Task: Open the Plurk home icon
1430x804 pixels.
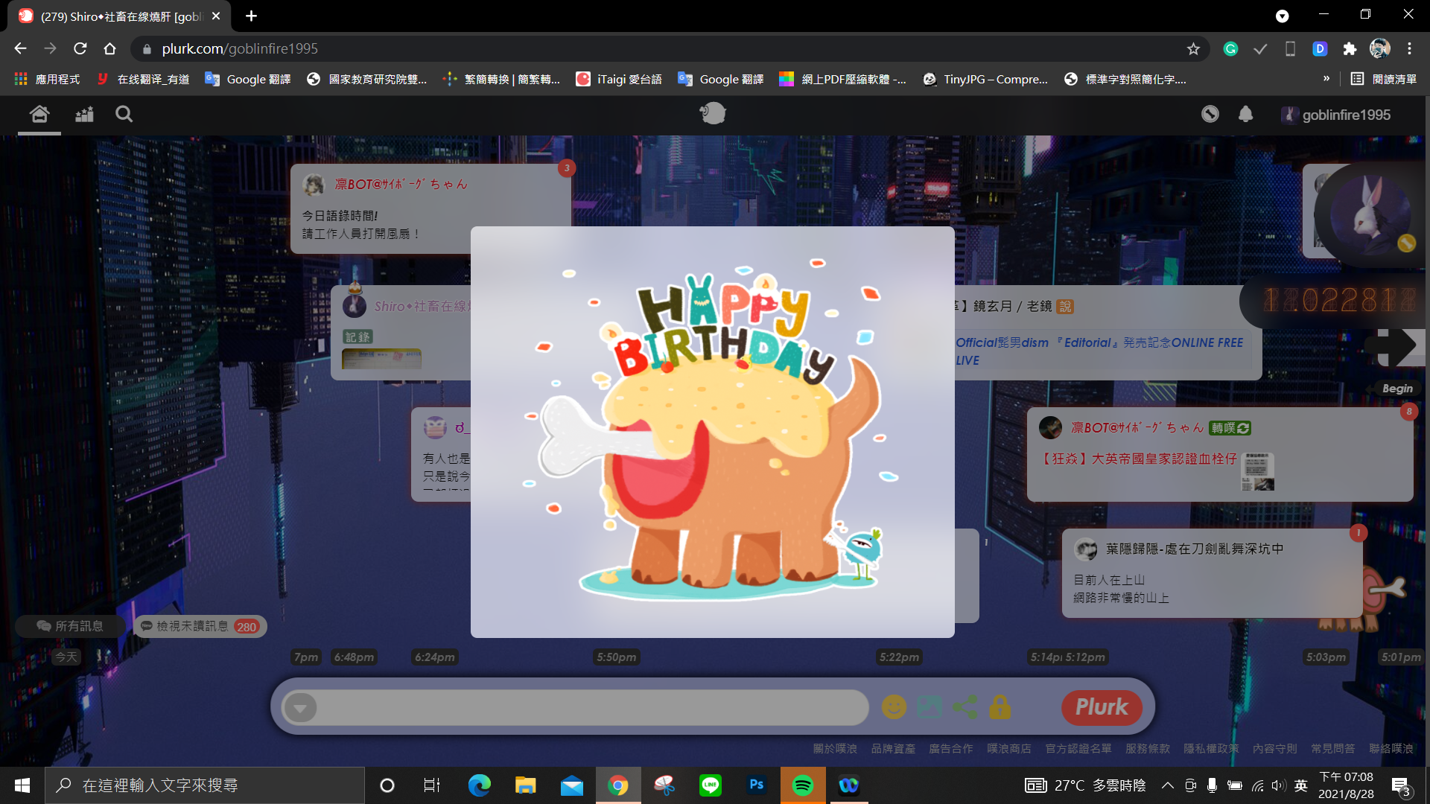Action: 39,114
